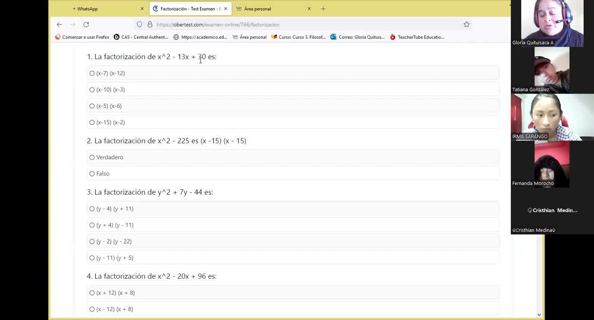The width and height of the screenshot is (594, 320).
Task: Open Comenzar a usar Firefox bookmark
Action: click(82, 37)
